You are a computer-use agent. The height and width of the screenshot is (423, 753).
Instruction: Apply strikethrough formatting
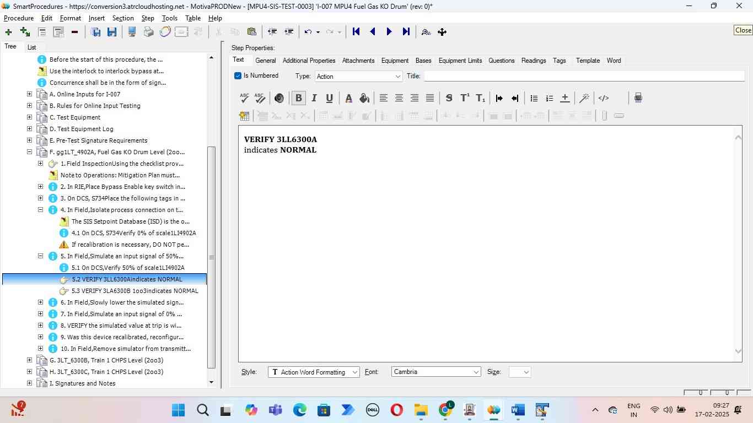pyautogui.click(x=449, y=98)
